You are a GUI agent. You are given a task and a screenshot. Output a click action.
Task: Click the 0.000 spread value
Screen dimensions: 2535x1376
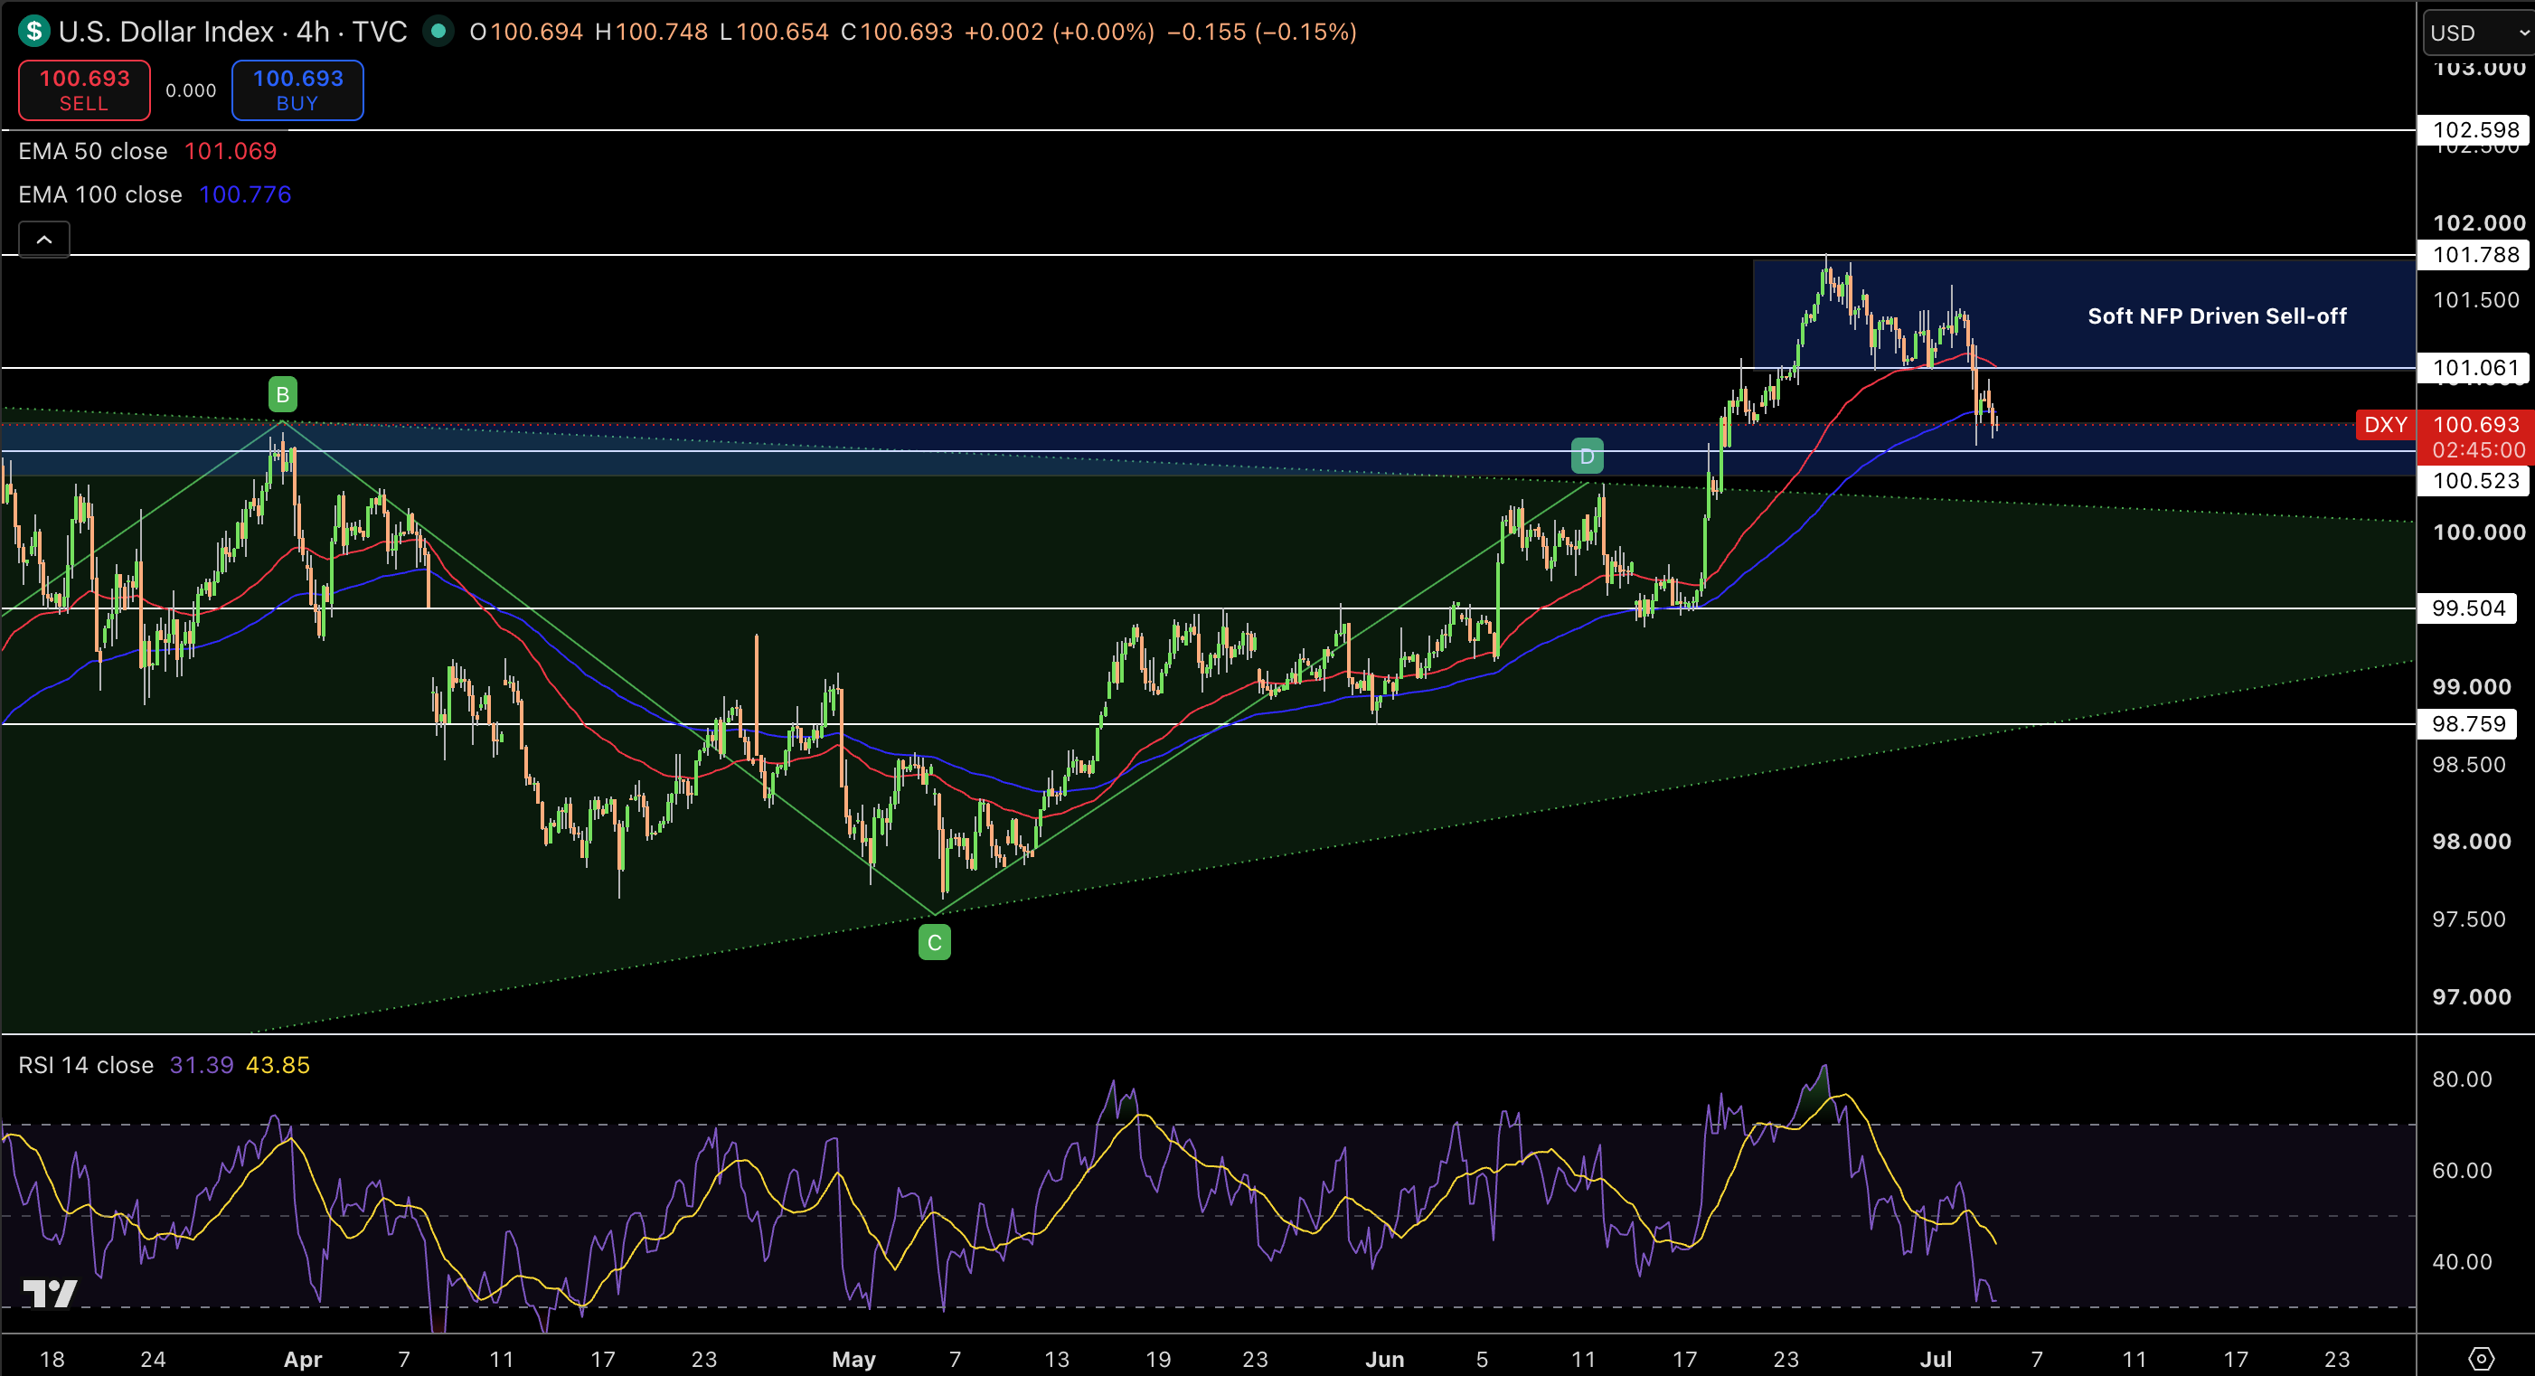(x=191, y=90)
